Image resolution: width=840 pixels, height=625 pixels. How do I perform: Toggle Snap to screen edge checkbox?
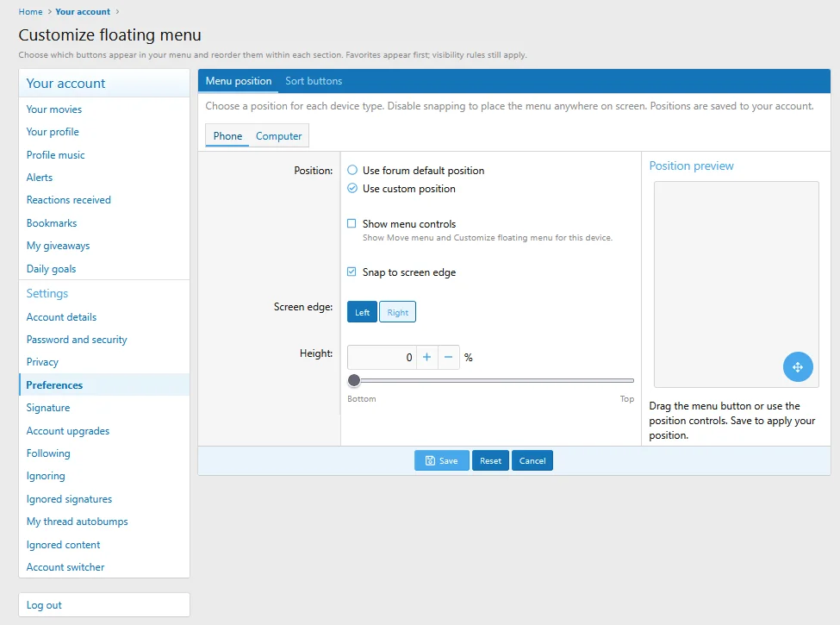pyautogui.click(x=352, y=272)
